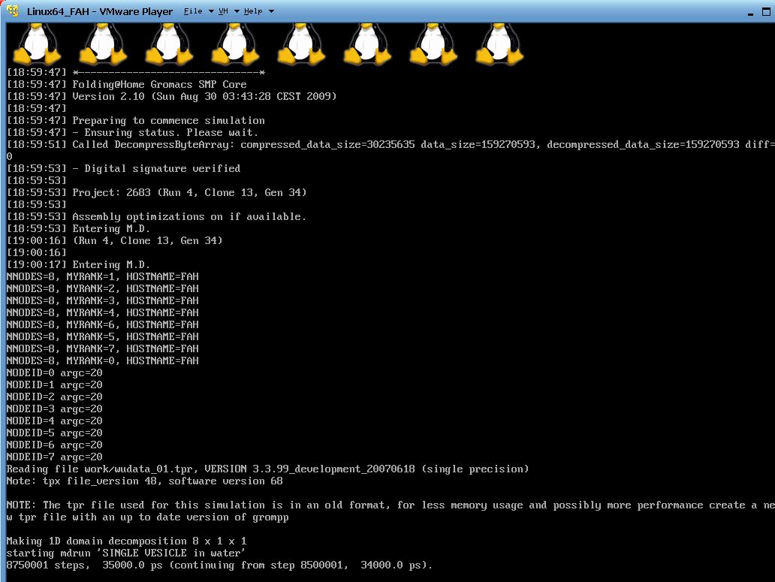Click 'Ensuring status. Please wait.' line

pyautogui.click(x=132, y=132)
